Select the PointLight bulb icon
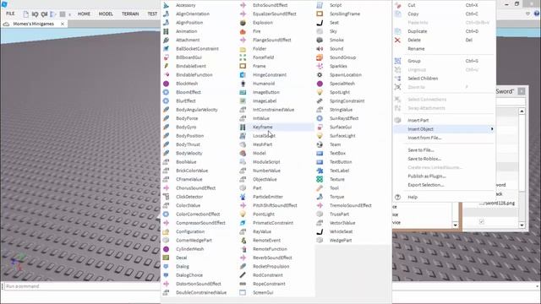541x304 pixels. coord(243,214)
